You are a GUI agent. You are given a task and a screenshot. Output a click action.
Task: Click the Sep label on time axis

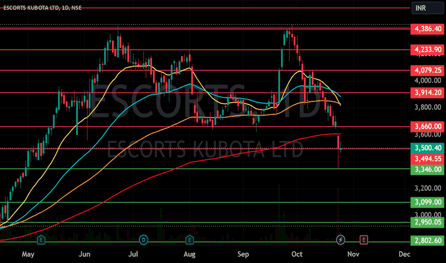tap(243, 254)
